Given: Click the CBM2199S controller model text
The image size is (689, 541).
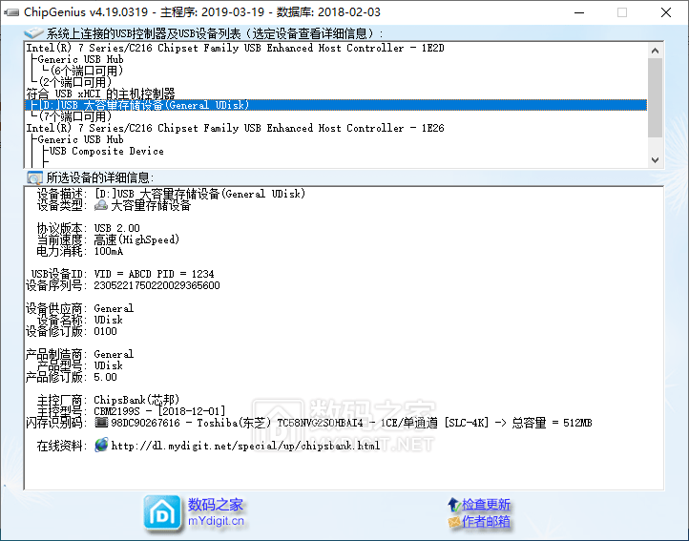Looking at the screenshot, I should coord(116,411).
